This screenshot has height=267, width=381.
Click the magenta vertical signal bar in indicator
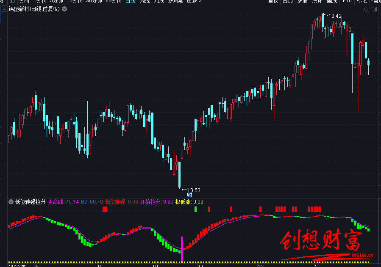tap(182, 249)
